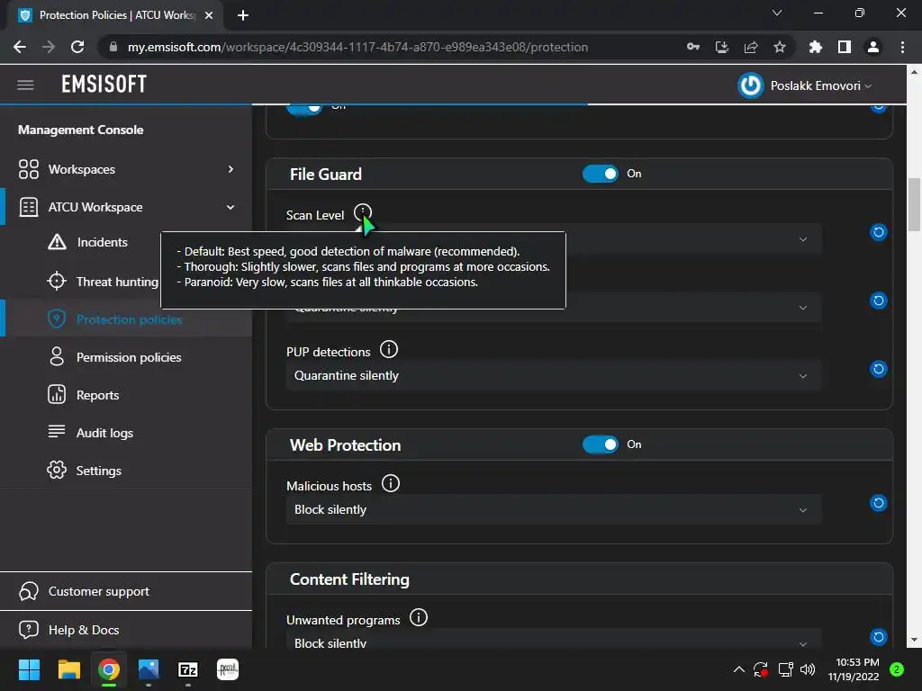Click the Threat hunting crosshair icon
Viewport: 922px width, 691px height.
point(57,281)
